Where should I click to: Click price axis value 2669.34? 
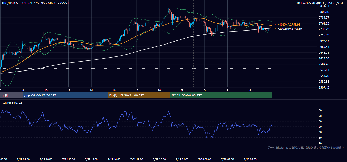pyautogui.click(x=324, y=47)
